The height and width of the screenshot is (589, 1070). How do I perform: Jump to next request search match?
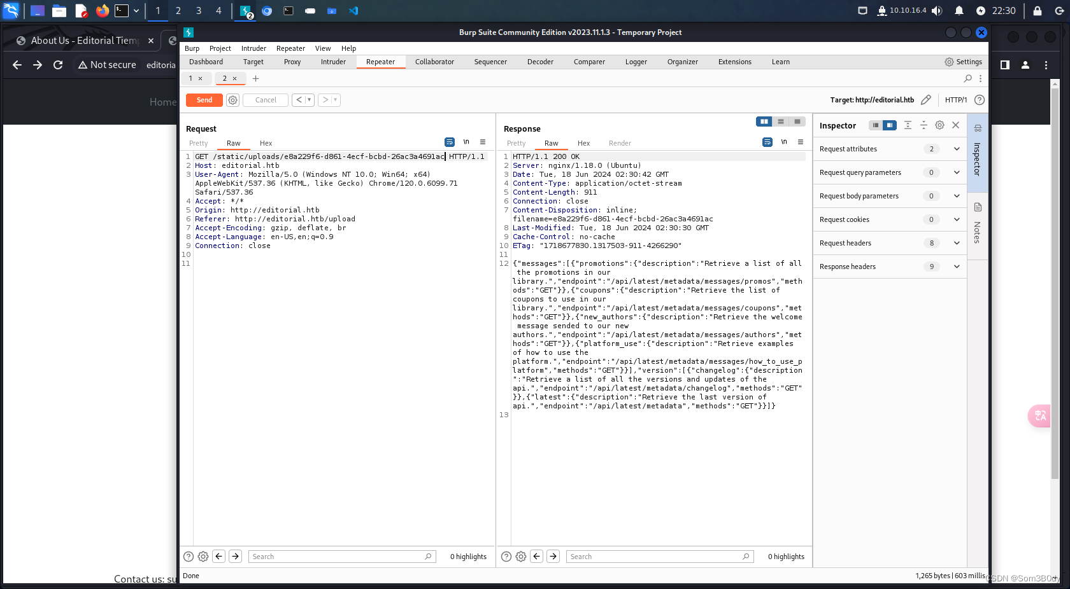tap(236, 557)
